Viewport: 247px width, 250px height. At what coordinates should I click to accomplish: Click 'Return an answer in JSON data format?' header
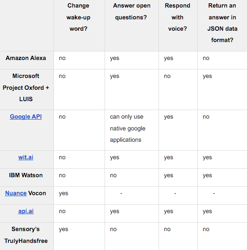(x=222, y=26)
